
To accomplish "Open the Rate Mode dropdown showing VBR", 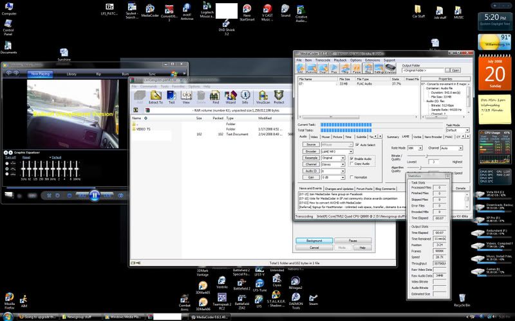I will tap(415, 148).
